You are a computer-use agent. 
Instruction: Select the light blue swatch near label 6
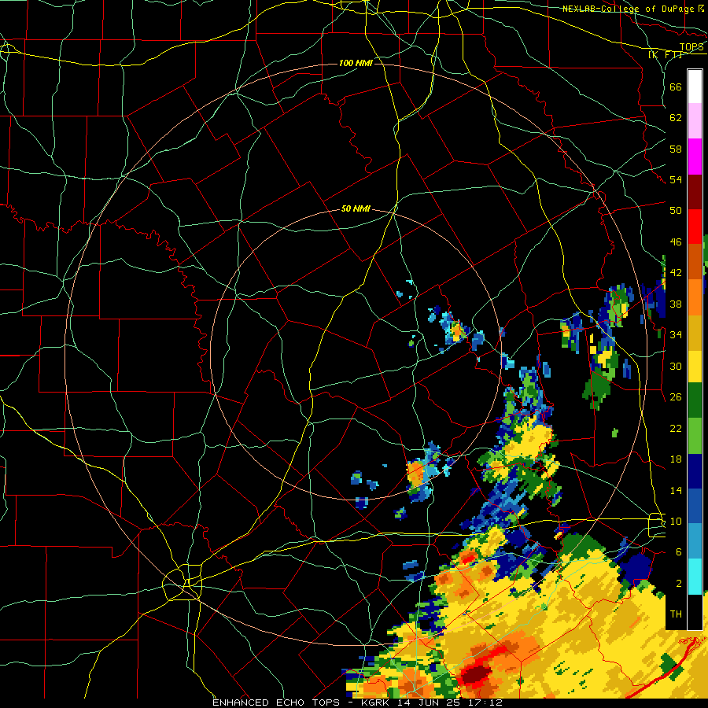click(695, 541)
